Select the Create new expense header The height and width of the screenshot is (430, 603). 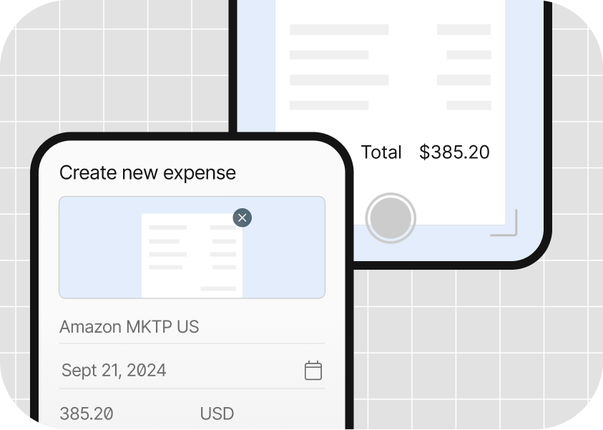[x=147, y=172]
